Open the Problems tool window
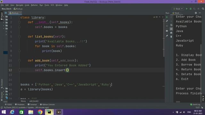The height and width of the screenshot is (115, 205). 20,104
